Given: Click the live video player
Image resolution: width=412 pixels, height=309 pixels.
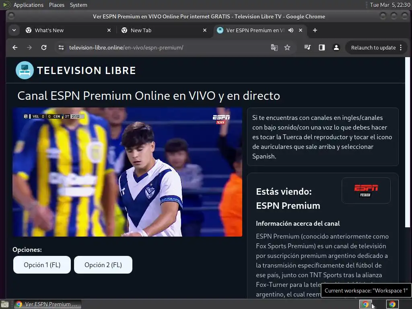Looking at the screenshot, I should 128,172.
